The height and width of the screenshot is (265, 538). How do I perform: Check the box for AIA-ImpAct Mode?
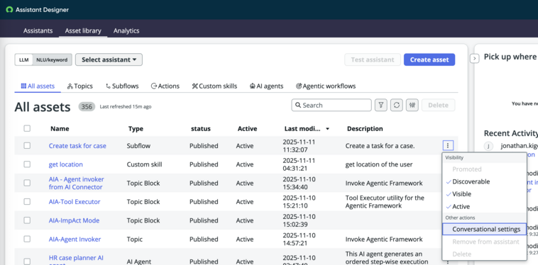tap(27, 220)
